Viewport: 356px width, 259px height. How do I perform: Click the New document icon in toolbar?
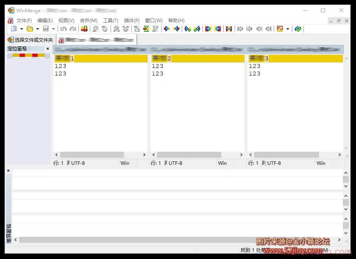(14, 29)
